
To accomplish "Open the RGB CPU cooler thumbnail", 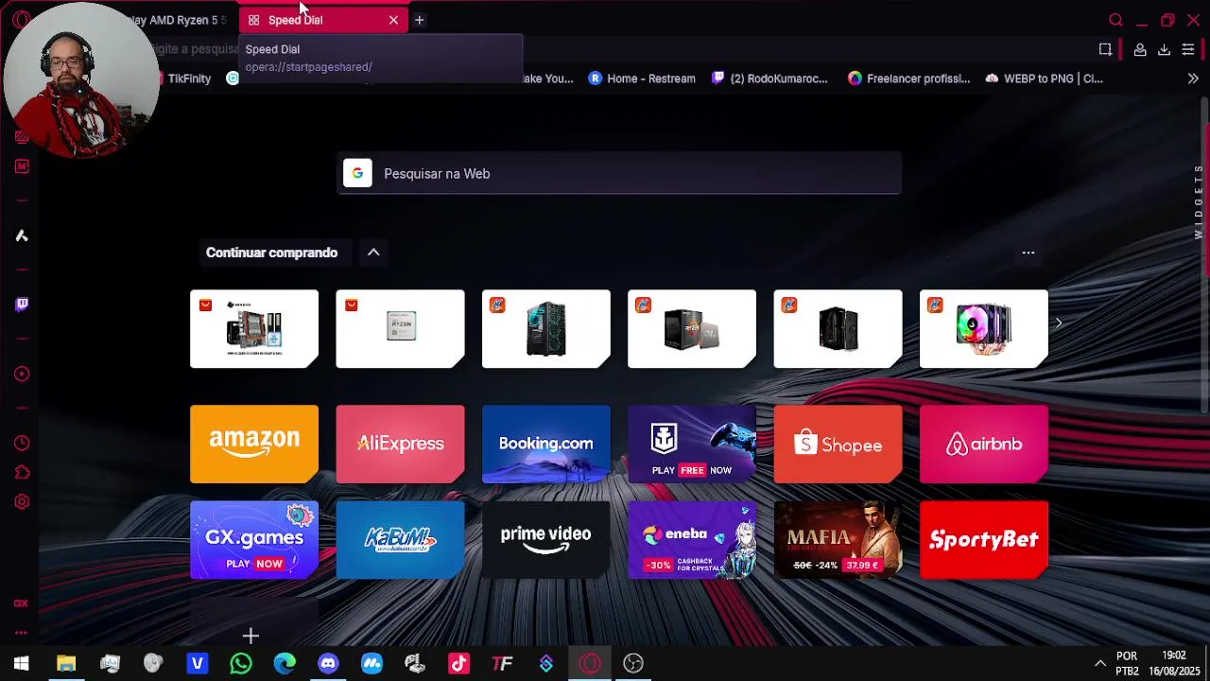I will click(984, 329).
